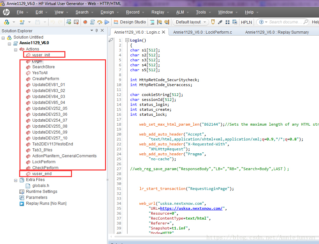Select the UpdateDEV81_01 action

point(49,84)
